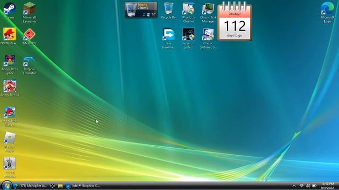Open the volume speaker tray icon
This screenshot has height=190, width=339.
click(x=308, y=186)
